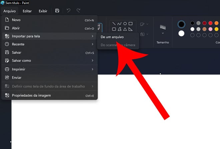Viewport: 220px width, 149px height.
Task: Select the triangle shape tool
Action: click(125, 29)
